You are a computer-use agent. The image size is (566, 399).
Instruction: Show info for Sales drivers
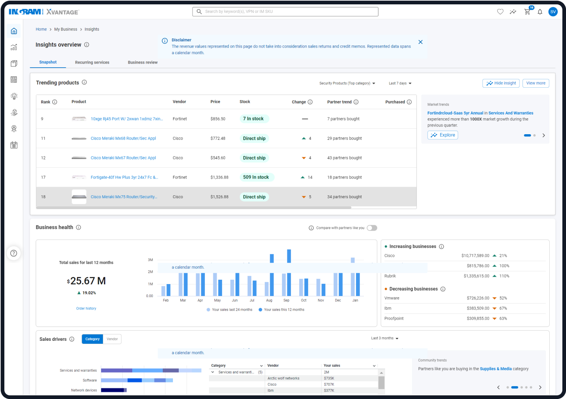pos(72,339)
